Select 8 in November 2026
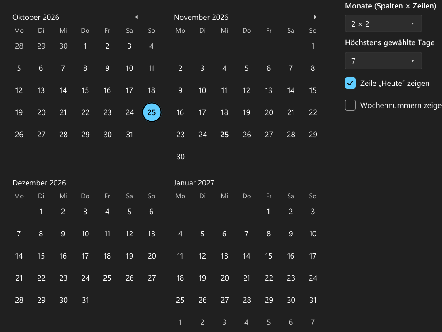The height and width of the screenshot is (332, 442). [x=313, y=68]
